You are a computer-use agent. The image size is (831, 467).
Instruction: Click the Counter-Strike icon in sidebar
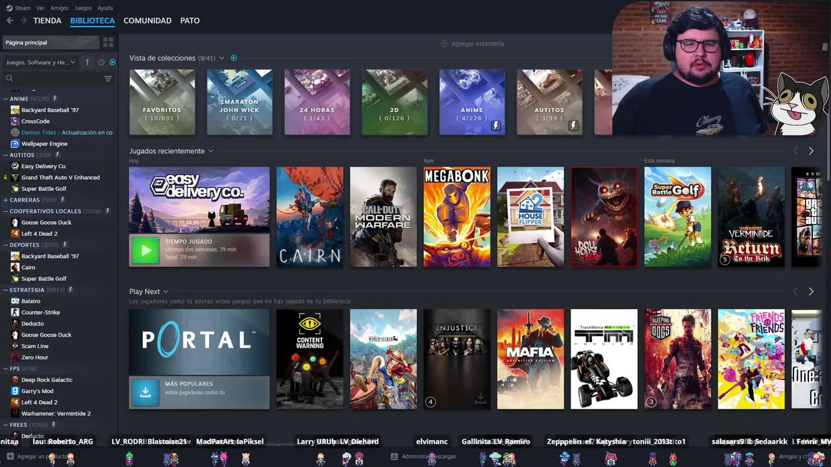(x=15, y=312)
